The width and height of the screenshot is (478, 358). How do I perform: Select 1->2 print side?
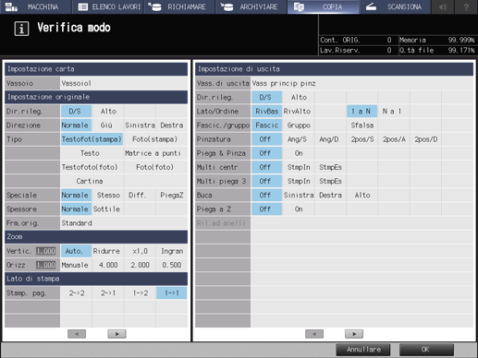[140, 292]
